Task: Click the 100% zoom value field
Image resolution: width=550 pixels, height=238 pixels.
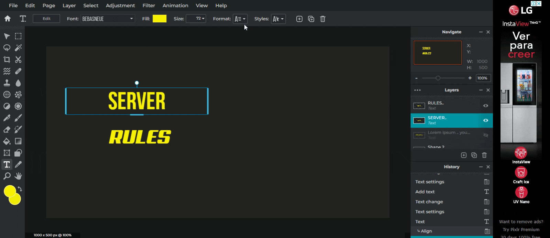Action: pyautogui.click(x=483, y=78)
